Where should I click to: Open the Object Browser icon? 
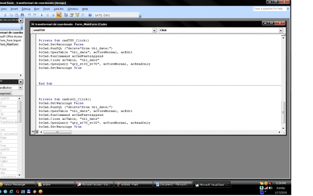click(77, 15)
